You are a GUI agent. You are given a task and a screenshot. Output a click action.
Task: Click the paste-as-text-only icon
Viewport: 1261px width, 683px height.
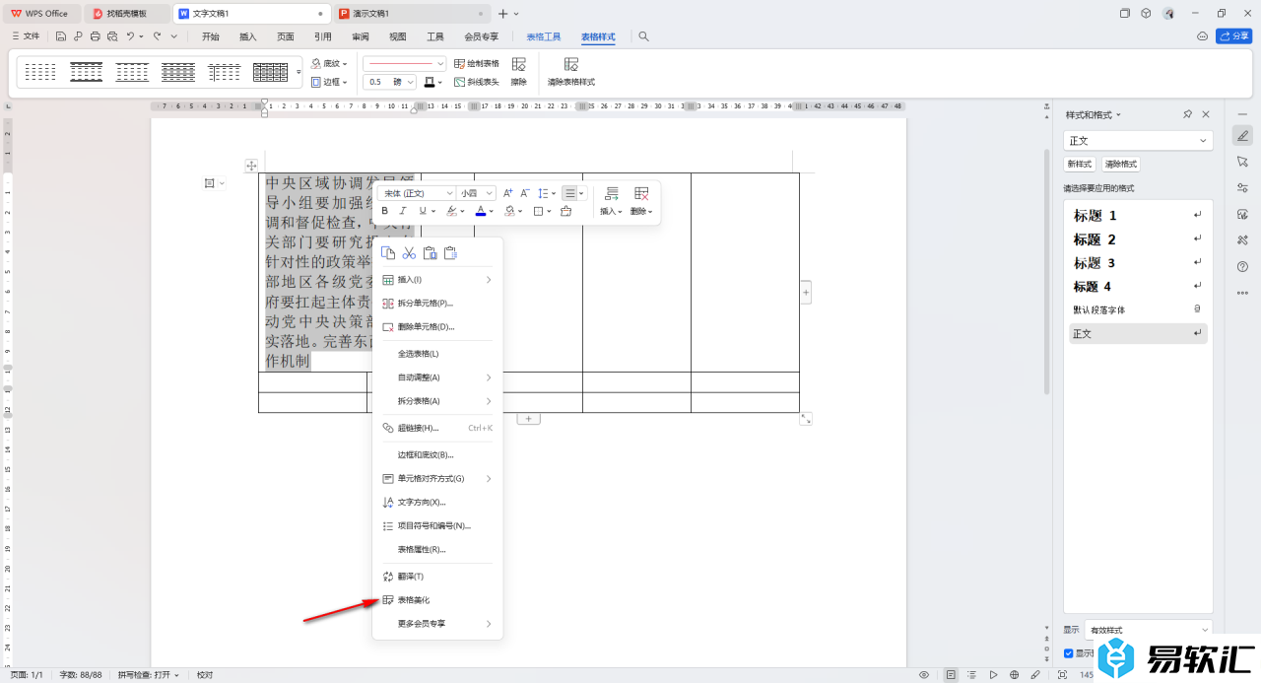tap(450, 253)
